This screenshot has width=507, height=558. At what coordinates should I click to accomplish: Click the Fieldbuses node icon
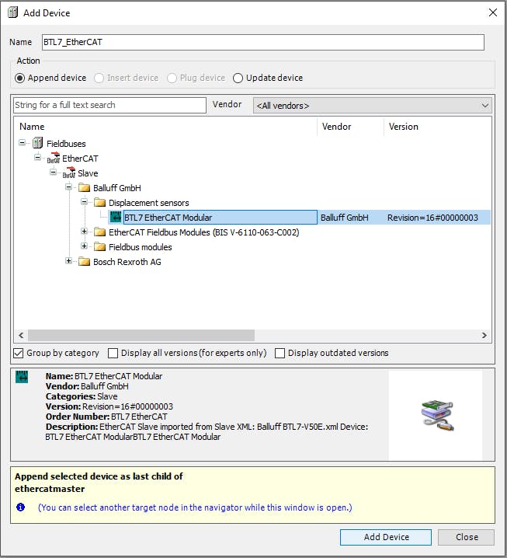click(38, 143)
